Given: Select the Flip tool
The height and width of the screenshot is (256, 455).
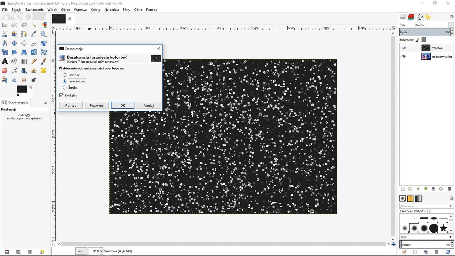Looking at the screenshot, I should coord(34,53).
